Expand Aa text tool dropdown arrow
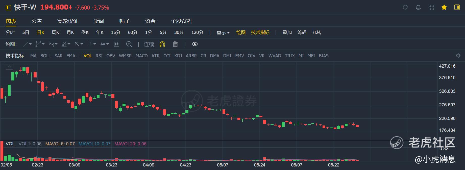 coord(108,44)
